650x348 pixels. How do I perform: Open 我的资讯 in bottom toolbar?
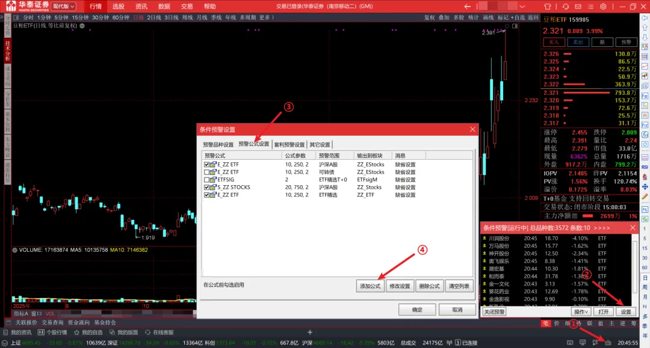click(x=17, y=332)
